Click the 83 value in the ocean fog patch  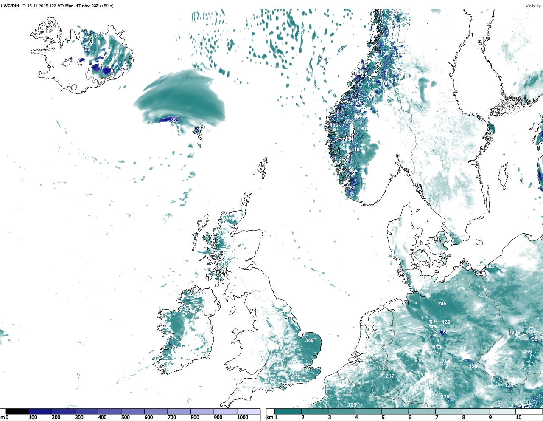(174, 121)
